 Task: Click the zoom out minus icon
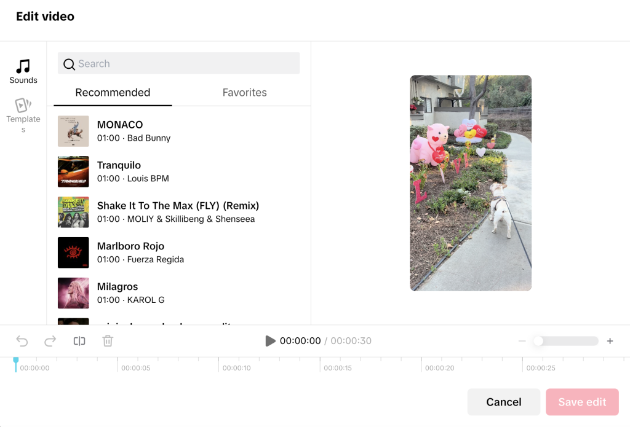(x=522, y=341)
